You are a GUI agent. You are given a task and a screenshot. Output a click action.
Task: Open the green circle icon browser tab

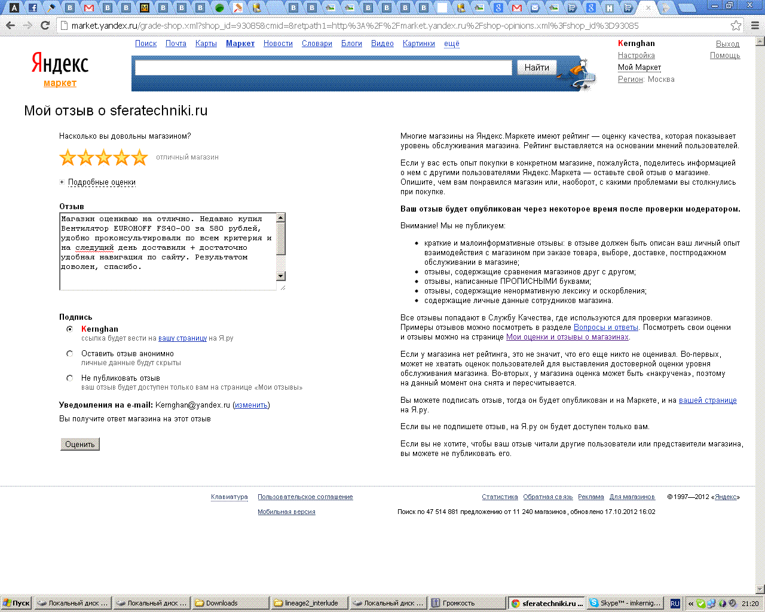click(x=219, y=8)
